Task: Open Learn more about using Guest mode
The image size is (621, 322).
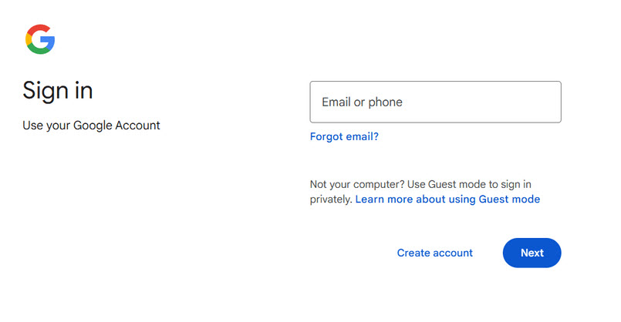Action: (x=447, y=199)
